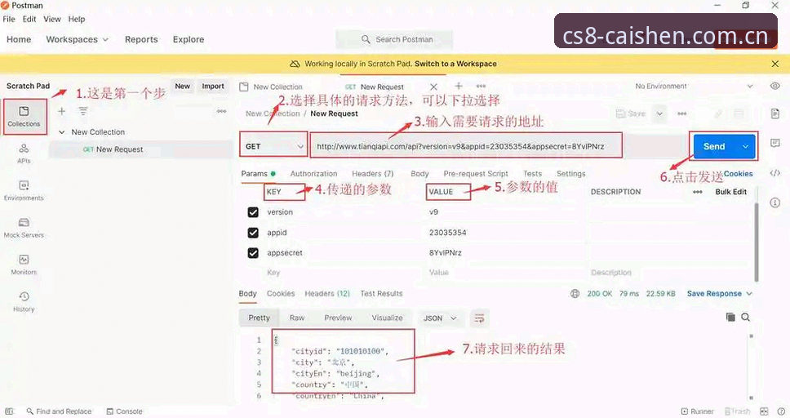Create new collection with plus icon

(61, 111)
